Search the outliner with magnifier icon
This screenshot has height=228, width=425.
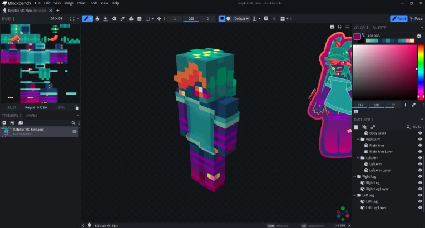[408, 127]
